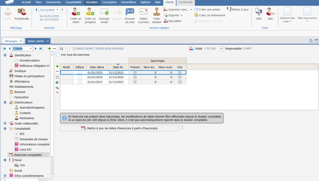
Task: Open the GED icon
Action: point(259,12)
